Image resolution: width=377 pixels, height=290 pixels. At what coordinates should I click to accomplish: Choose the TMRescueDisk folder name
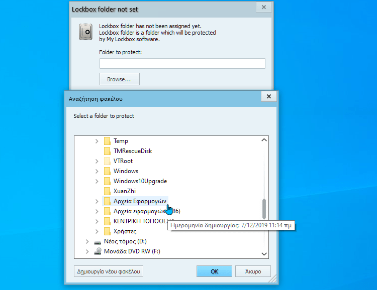133,151
